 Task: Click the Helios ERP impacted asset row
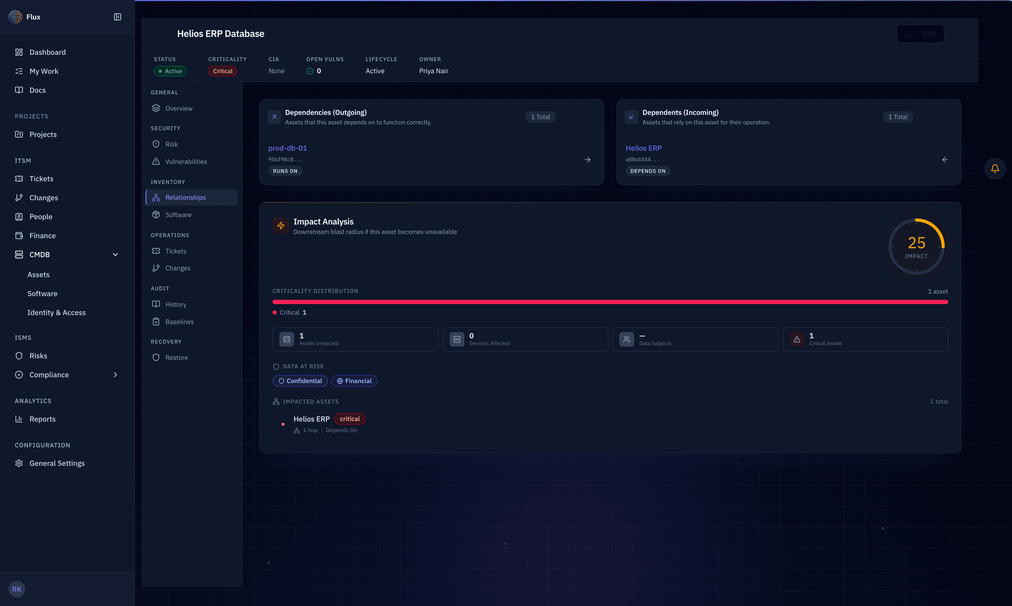(x=610, y=424)
